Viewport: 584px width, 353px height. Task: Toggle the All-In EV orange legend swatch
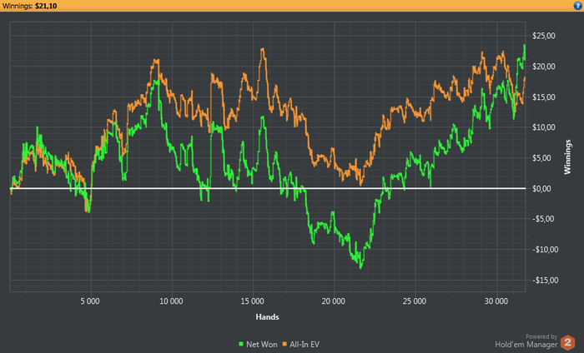[x=284, y=345]
